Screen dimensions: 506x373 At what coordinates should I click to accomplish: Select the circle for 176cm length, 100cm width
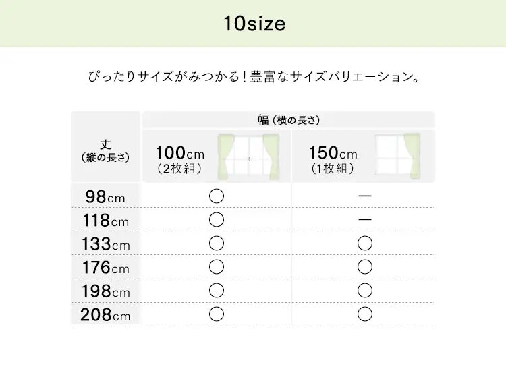(x=217, y=267)
